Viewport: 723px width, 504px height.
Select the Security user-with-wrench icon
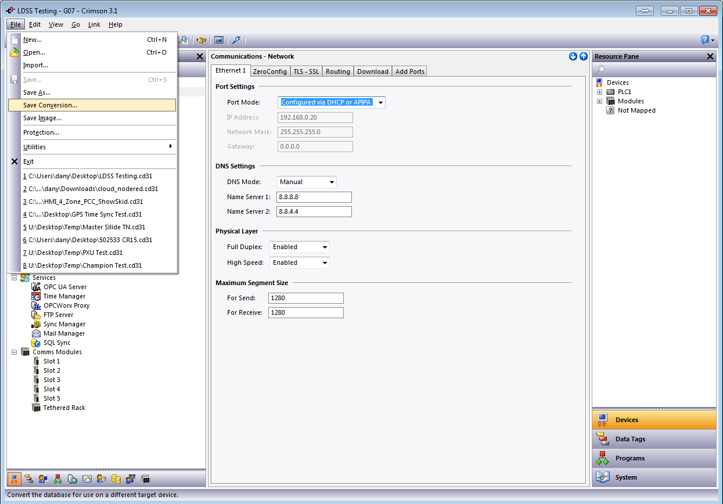(102, 479)
